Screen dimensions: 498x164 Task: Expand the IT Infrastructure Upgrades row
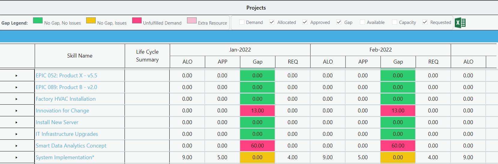(17, 134)
